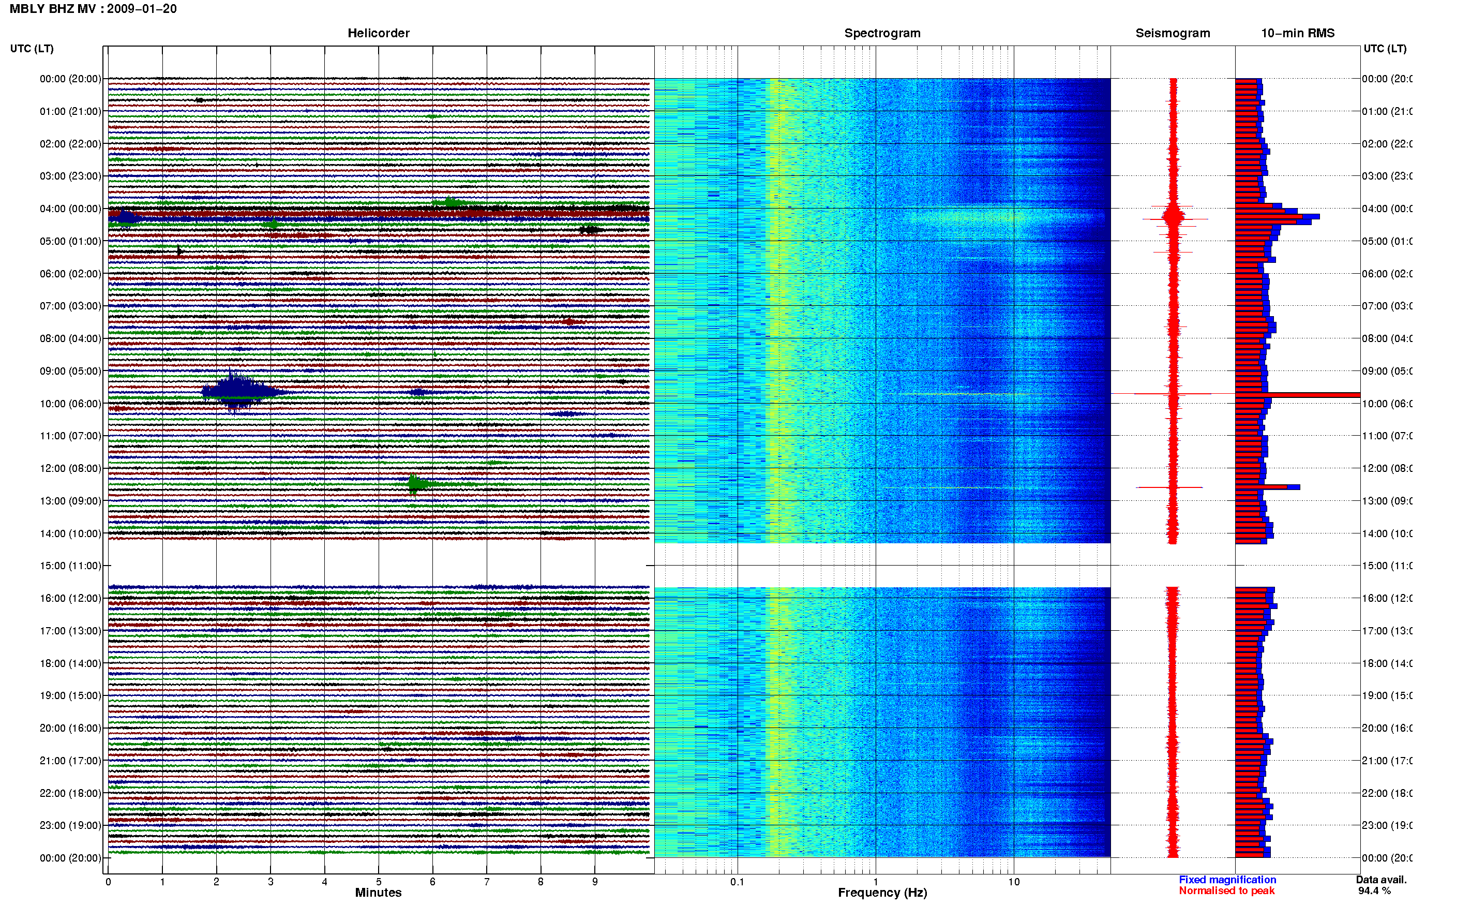Click minute tick label '0' on helicorder axis

pos(108,882)
